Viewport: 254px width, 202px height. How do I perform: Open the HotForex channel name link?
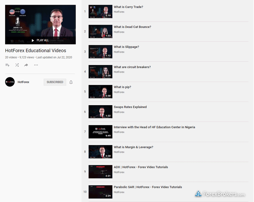[24, 82]
